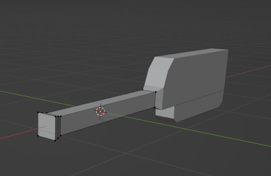This screenshot has height=176, width=271.
Task: Click the small light front face below the head
Action: [x=165, y=113]
